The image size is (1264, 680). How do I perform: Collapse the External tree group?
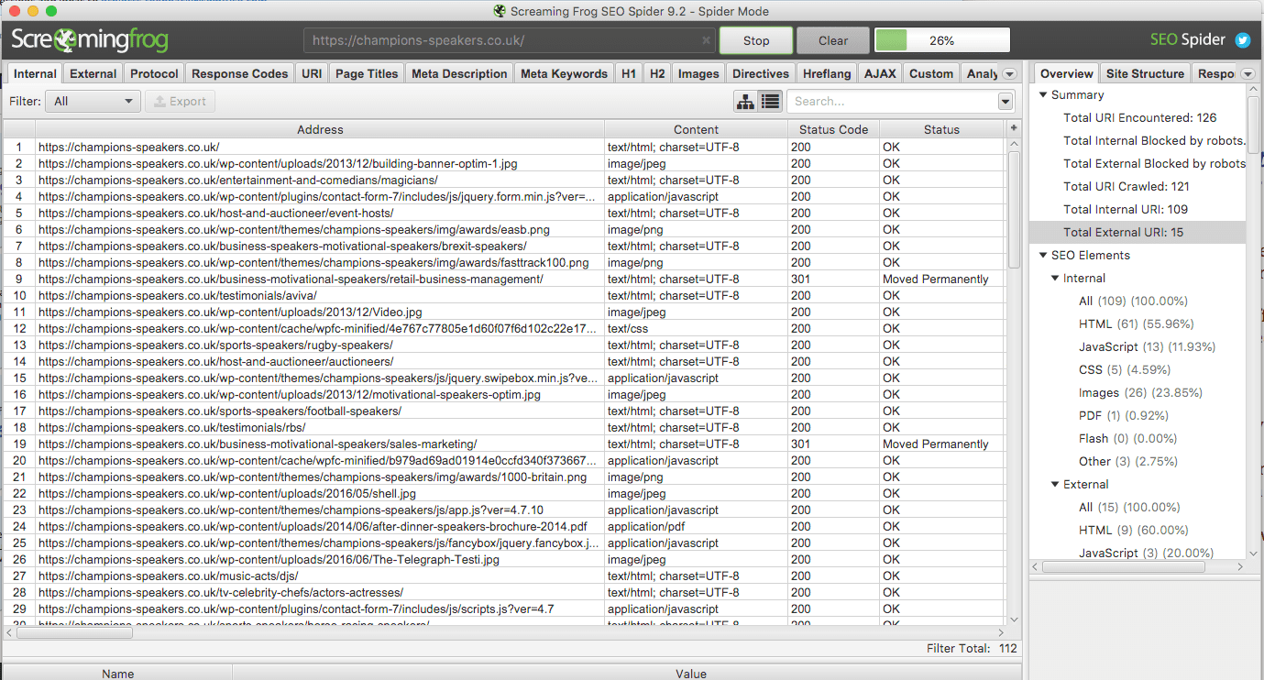1055,485
